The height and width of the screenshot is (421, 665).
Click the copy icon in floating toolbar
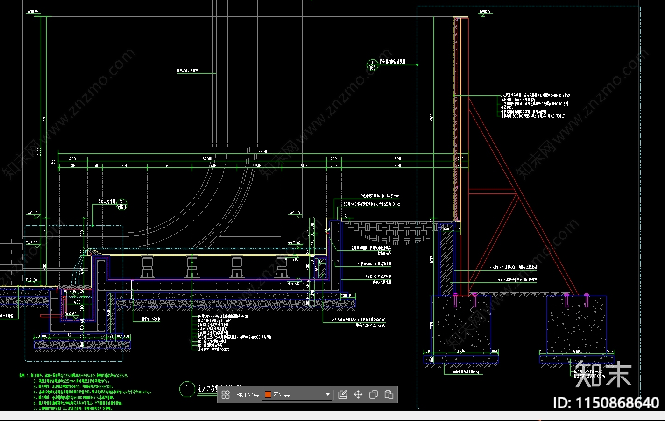click(374, 395)
